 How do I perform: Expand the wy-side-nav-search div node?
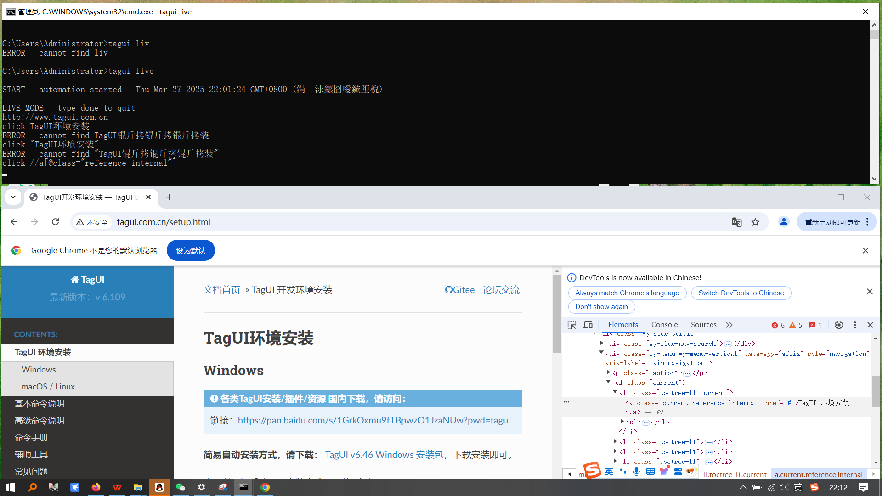(x=601, y=343)
